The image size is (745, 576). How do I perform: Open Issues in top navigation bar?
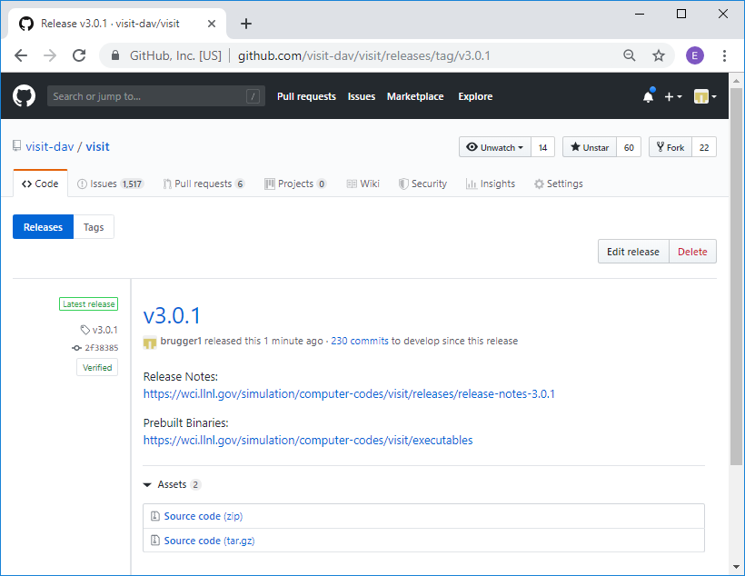point(362,96)
